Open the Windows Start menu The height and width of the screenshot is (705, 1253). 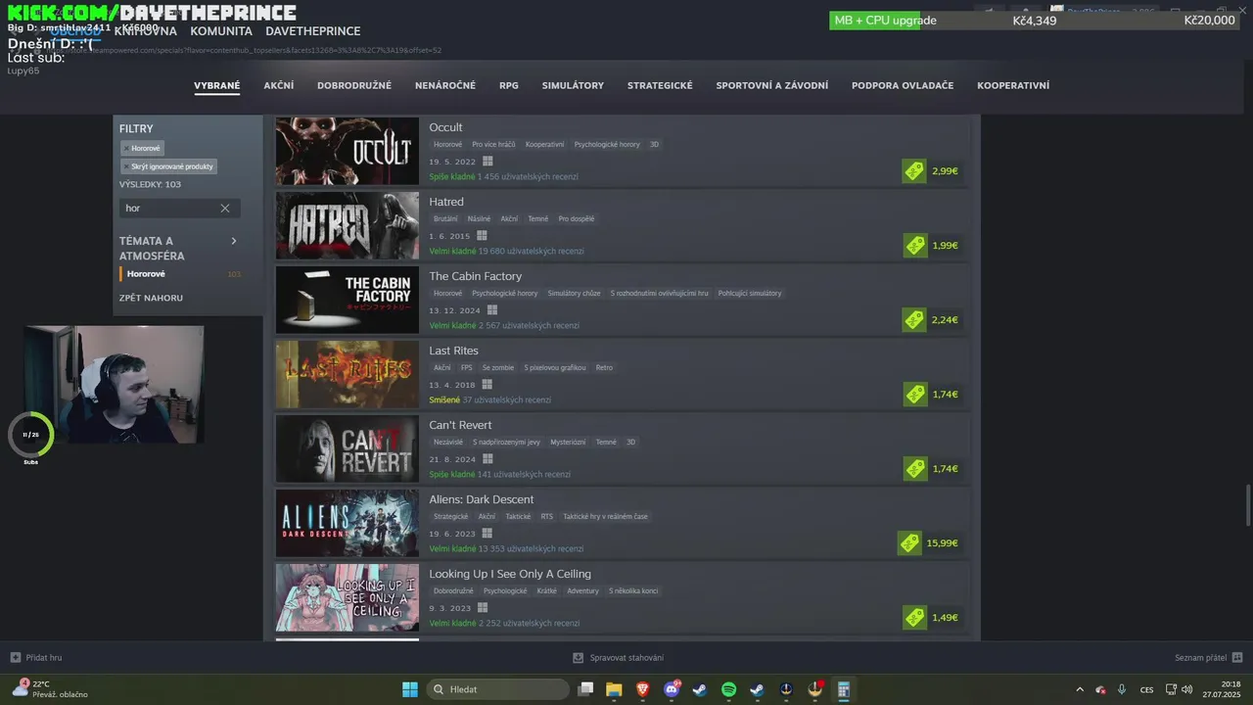click(410, 689)
